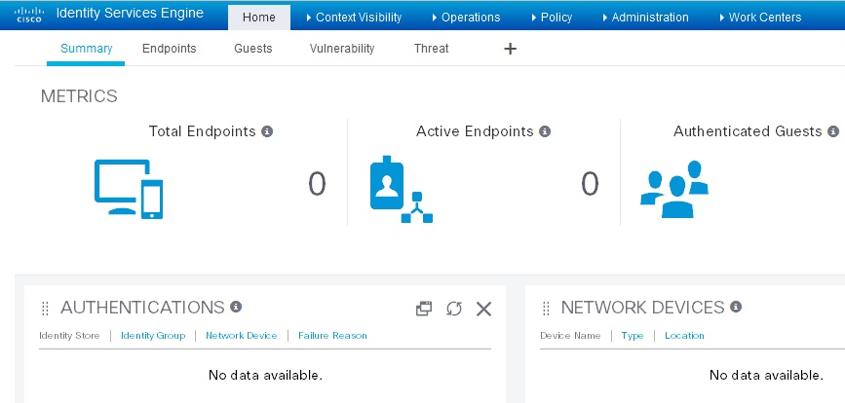Select Identity Group filter in Authentications

tap(153, 336)
